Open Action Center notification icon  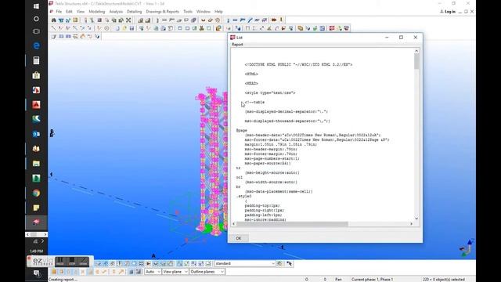(37, 273)
